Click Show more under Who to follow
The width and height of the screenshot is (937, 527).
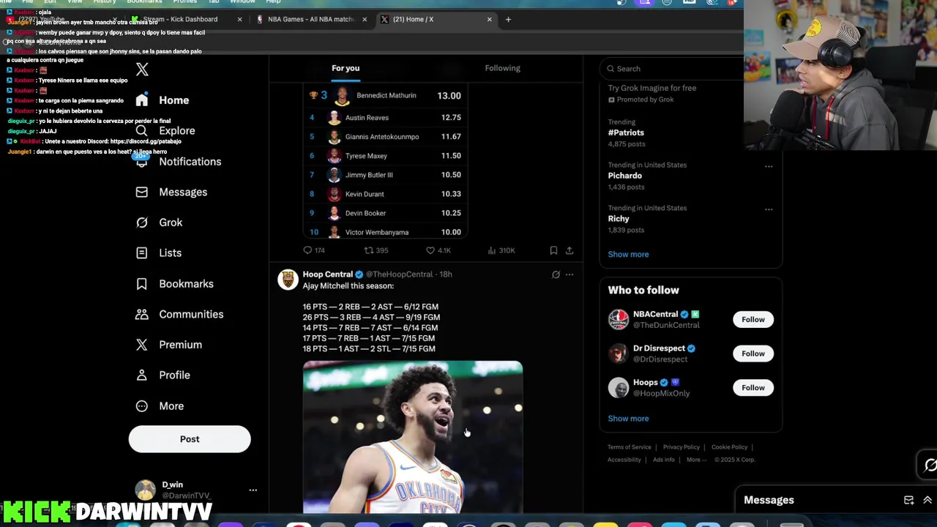[628, 419]
